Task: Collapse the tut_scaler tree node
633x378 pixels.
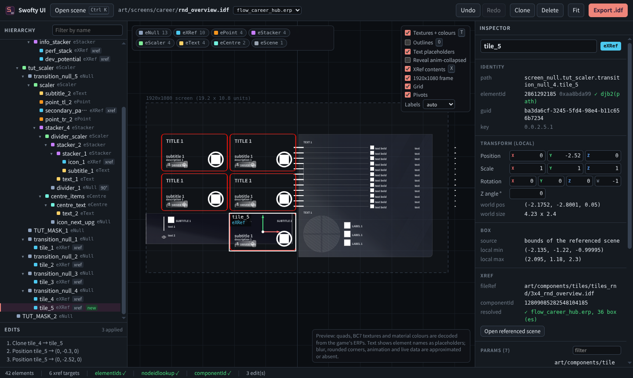Action: 18,68
